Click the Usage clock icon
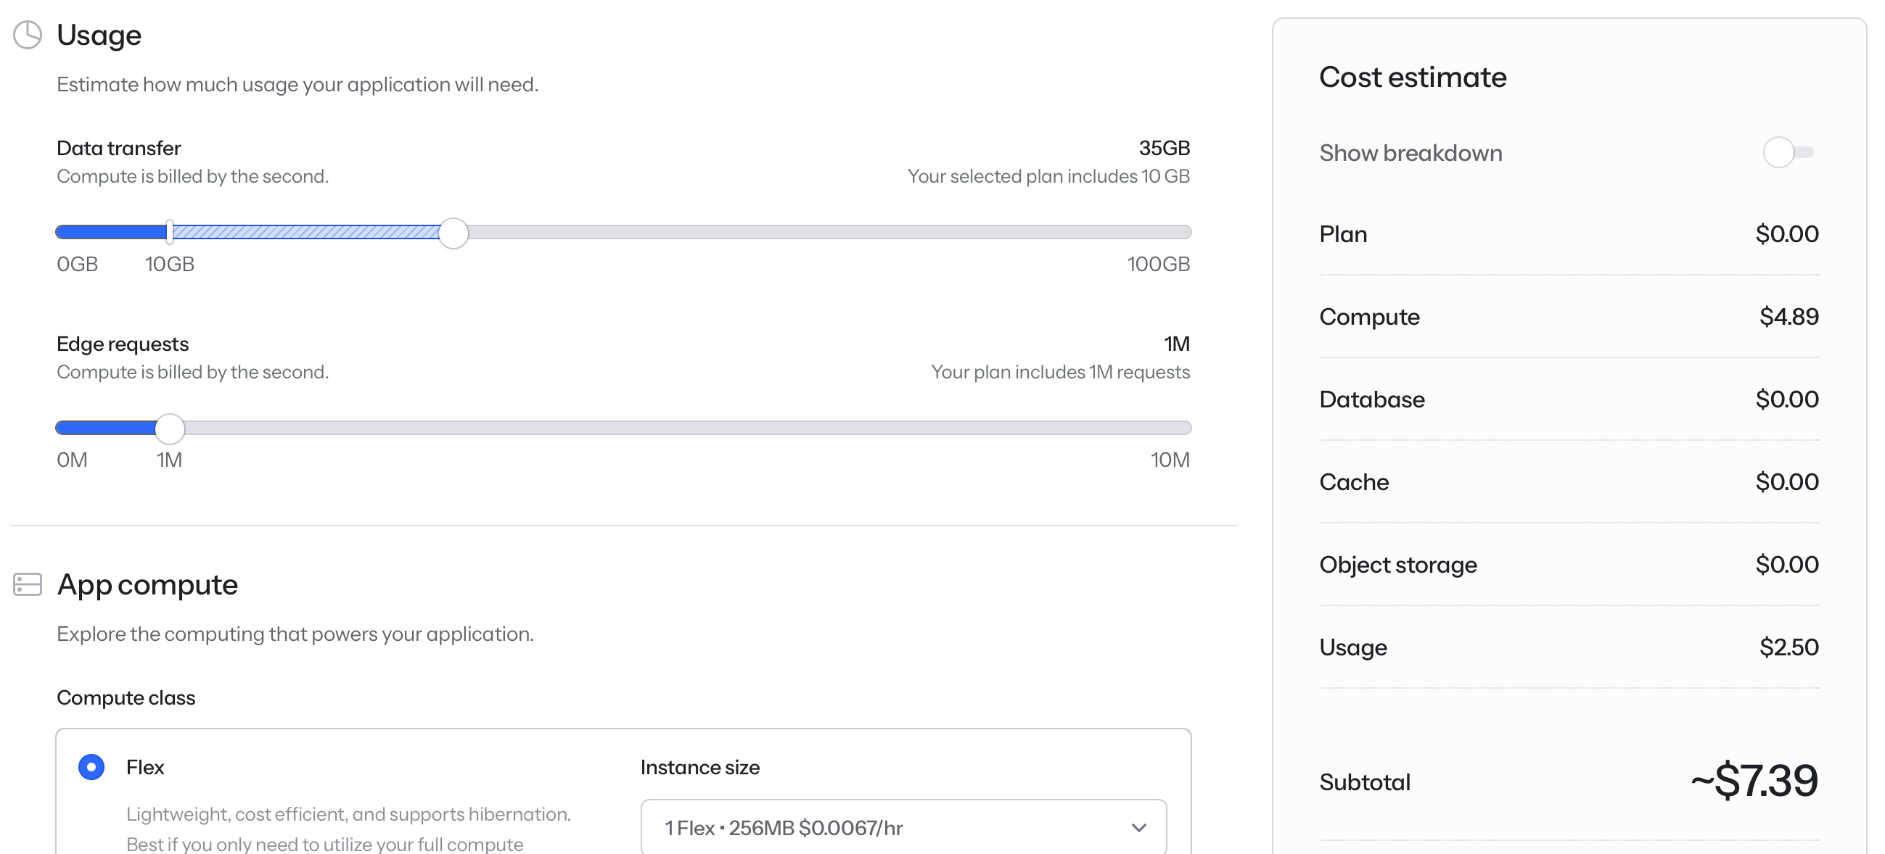The height and width of the screenshot is (854, 1885). (x=28, y=34)
